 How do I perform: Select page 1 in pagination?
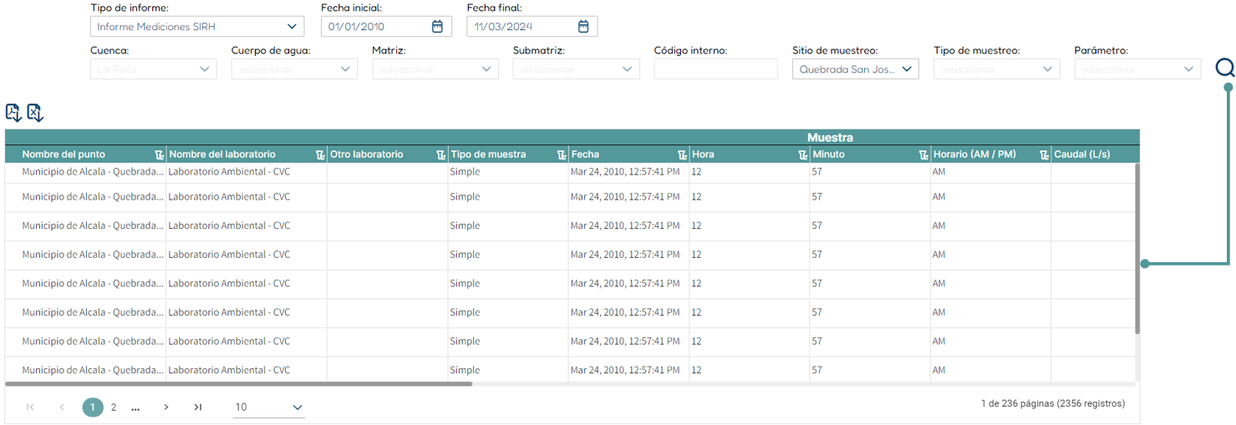(x=92, y=407)
